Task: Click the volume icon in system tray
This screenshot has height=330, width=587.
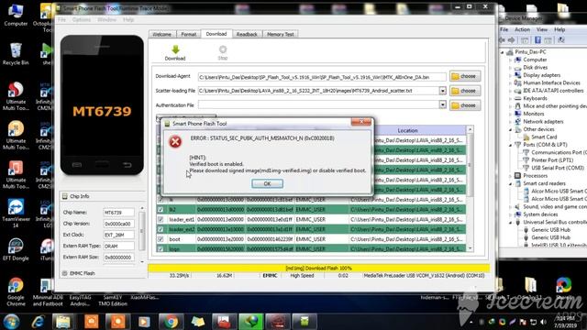Action: (543, 322)
